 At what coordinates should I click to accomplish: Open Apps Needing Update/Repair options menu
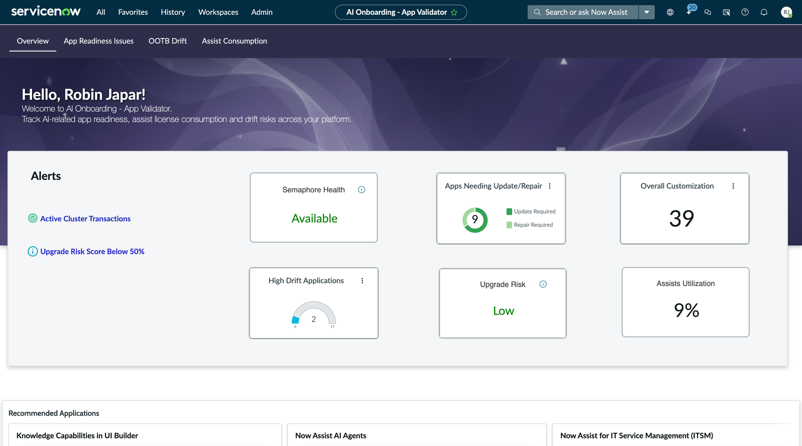pyautogui.click(x=550, y=186)
